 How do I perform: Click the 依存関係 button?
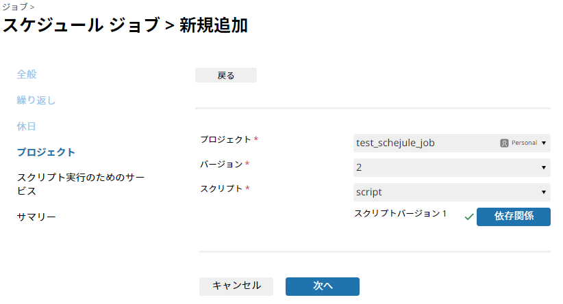[x=514, y=217]
